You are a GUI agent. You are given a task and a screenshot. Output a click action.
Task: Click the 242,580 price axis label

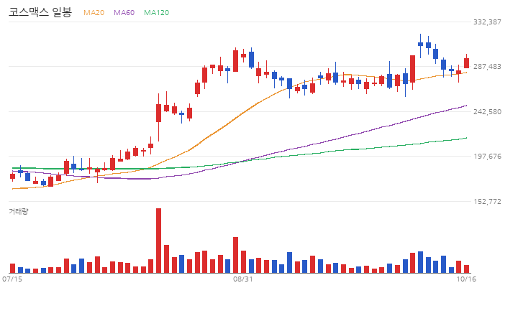[x=487, y=111]
